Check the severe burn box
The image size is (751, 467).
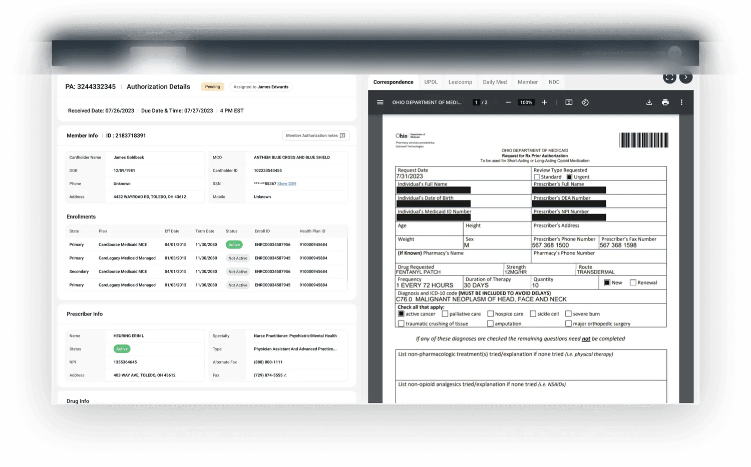click(x=568, y=314)
